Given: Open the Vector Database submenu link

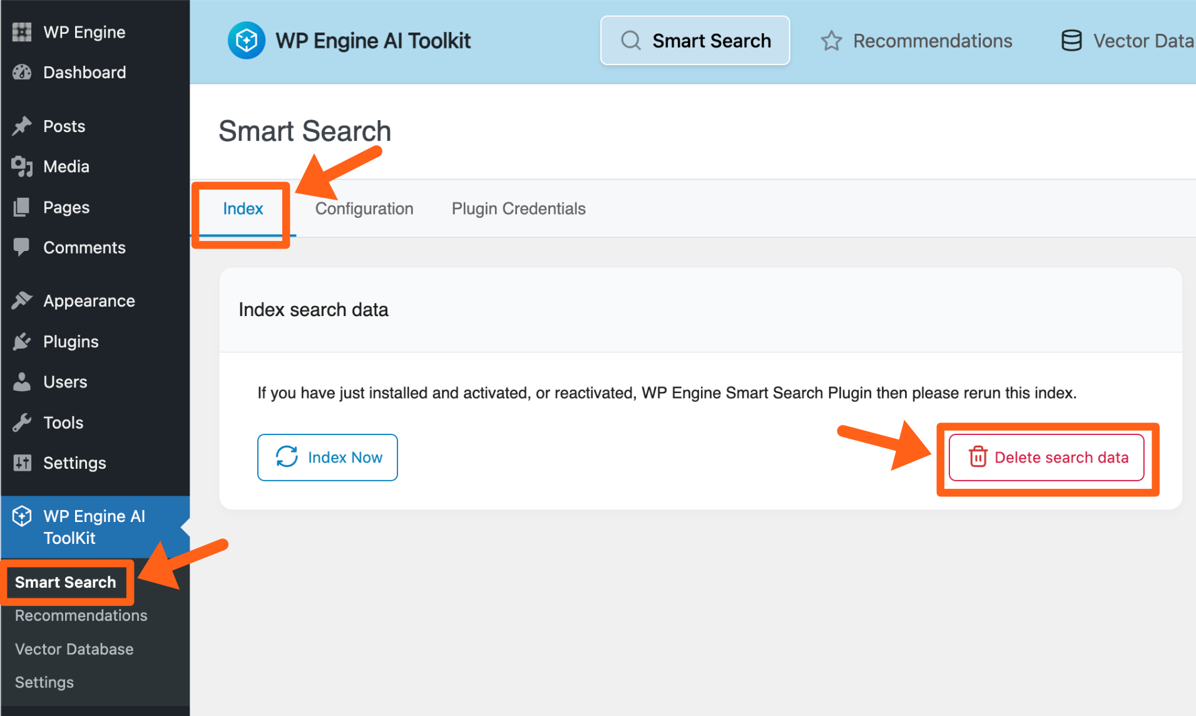Looking at the screenshot, I should 74,649.
